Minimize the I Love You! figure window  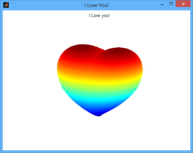point(162,5)
